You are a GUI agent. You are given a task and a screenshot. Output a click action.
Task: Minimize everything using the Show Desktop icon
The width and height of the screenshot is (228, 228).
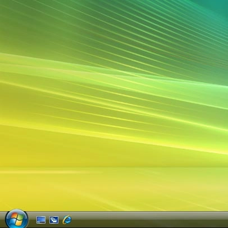(41, 220)
